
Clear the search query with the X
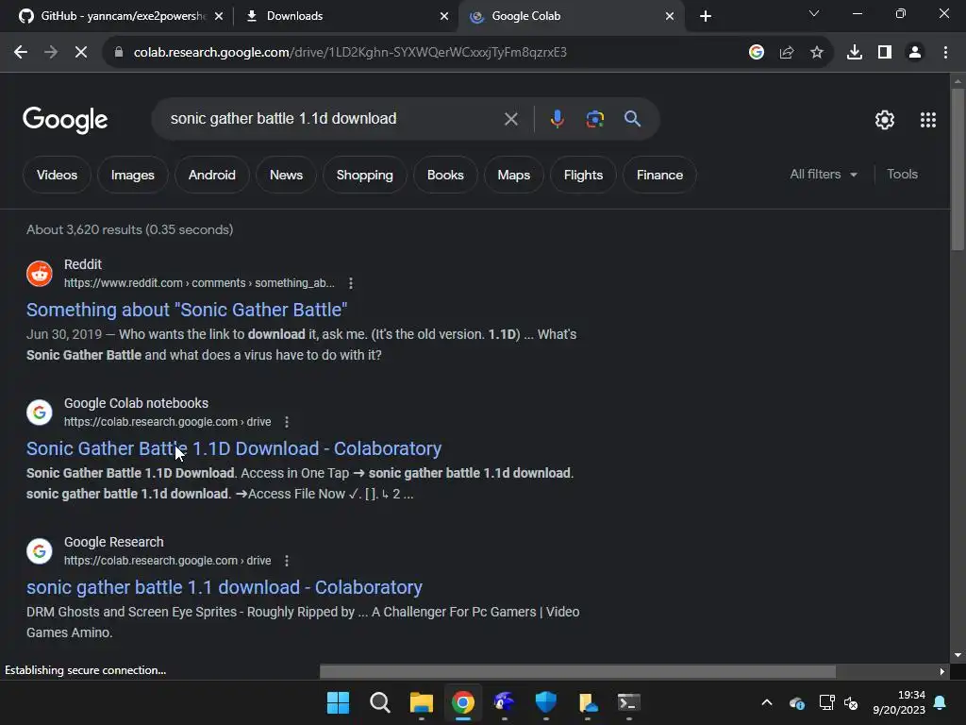pos(510,119)
